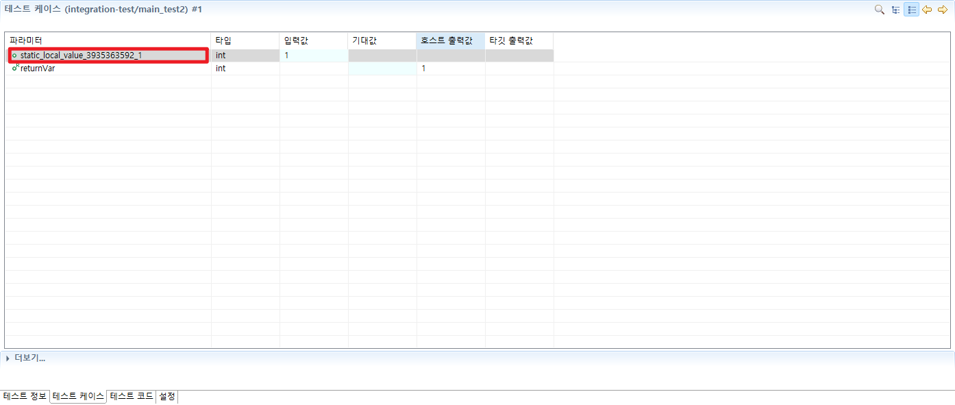Click input value cell of static_local_value row
The width and height of the screenshot is (955, 405).
click(x=314, y=56)
